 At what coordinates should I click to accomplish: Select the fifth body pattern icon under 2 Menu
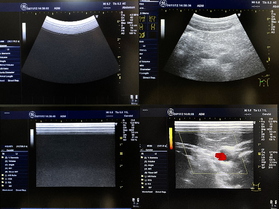(x=142, y=35)
